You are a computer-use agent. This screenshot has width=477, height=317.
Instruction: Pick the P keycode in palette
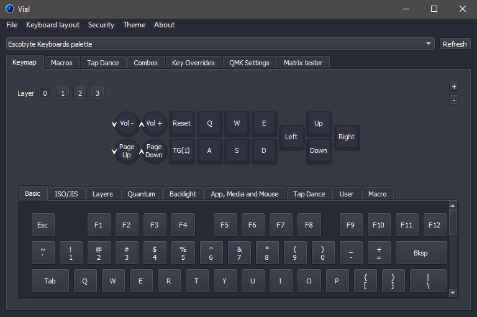(x=337, y=281)
